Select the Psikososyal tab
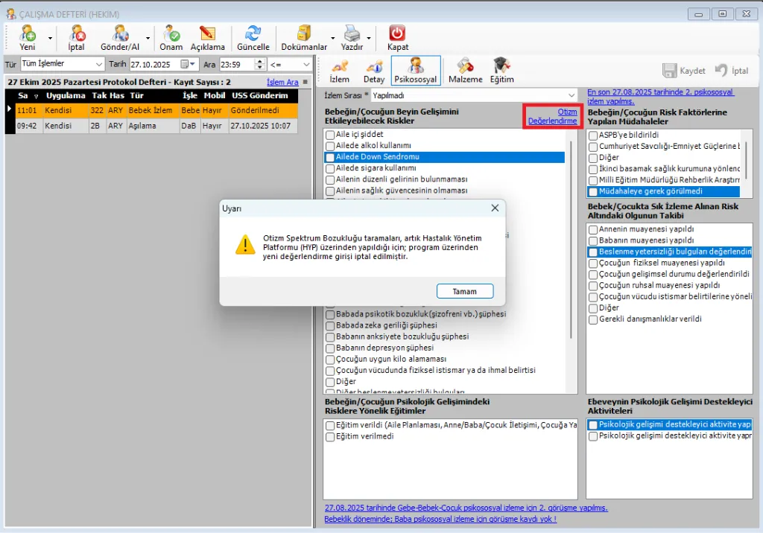763x533 pixels. click(416, 71)
